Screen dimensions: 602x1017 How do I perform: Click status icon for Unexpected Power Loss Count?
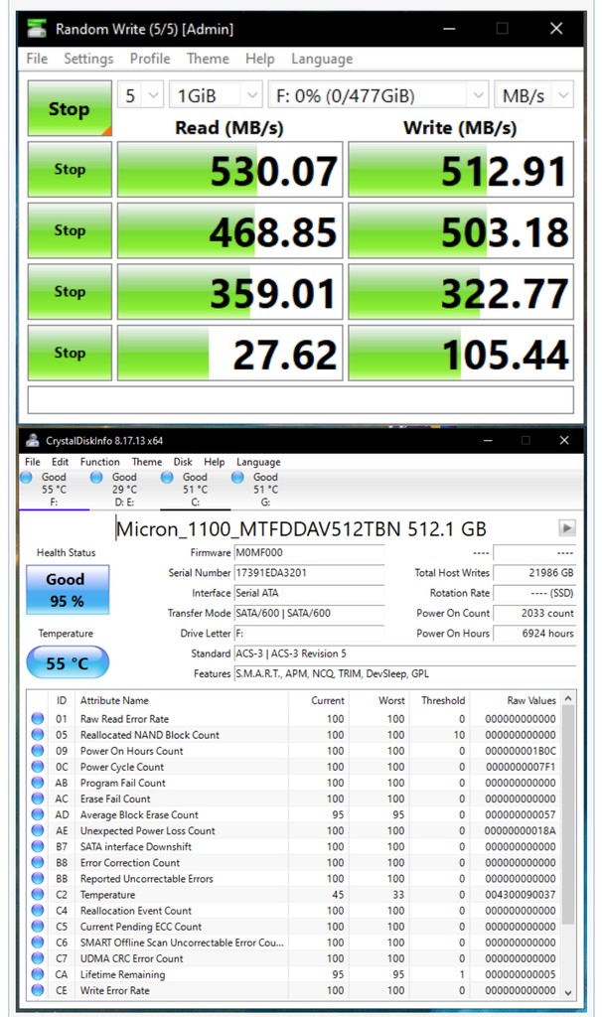tap(38, 831)
